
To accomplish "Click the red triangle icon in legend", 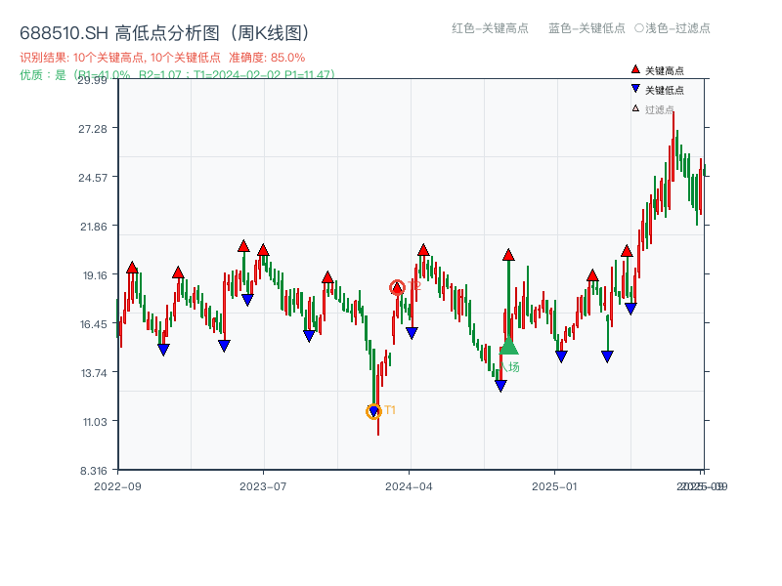I will [x=635, y=69].
